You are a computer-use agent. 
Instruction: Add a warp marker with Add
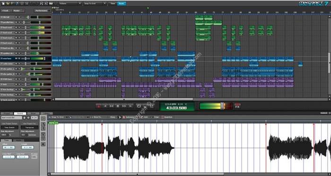[144, 117]
